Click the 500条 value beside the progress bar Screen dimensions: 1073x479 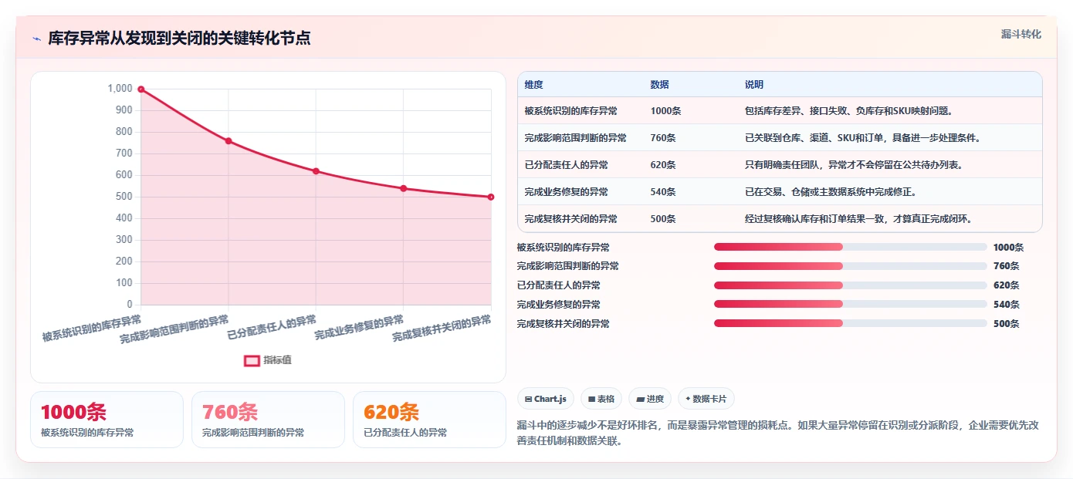pos(1006,324)
